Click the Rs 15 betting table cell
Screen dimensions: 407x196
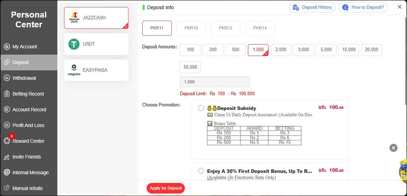coord(285,142)
